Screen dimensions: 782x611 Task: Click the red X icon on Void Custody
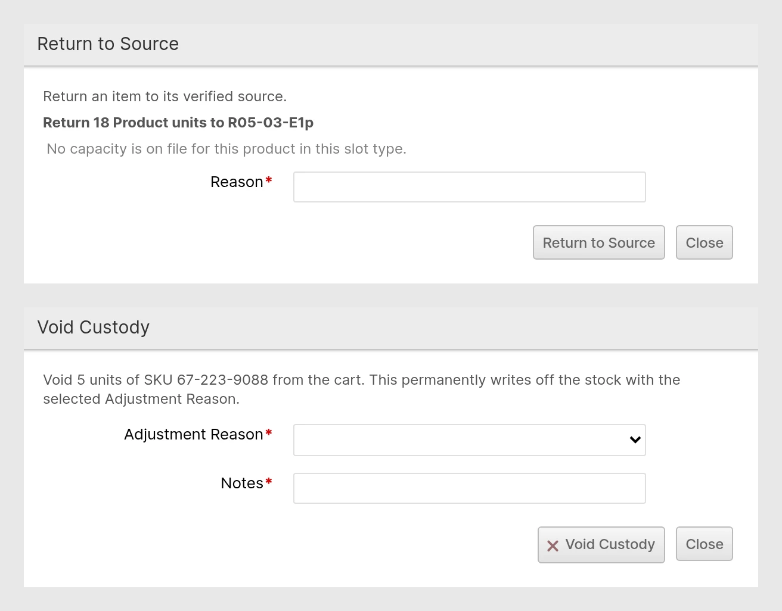tap(553, 545)
